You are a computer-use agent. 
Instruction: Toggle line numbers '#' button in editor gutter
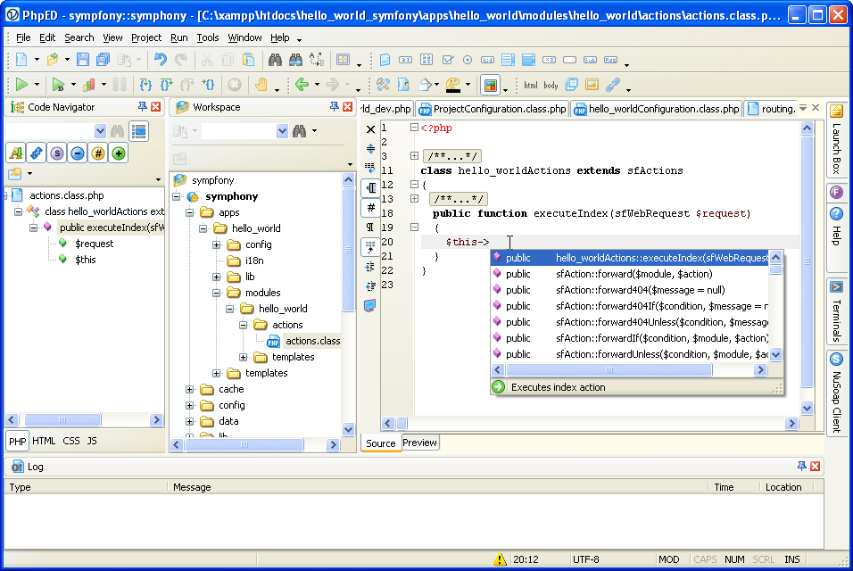pyautogui.click(x=371, y=207)
